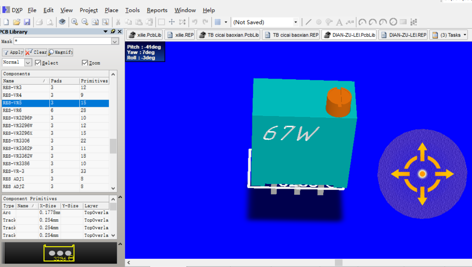Click the Clear button
The height and width of the screenshot is (267, 472).
click(36, 52)
